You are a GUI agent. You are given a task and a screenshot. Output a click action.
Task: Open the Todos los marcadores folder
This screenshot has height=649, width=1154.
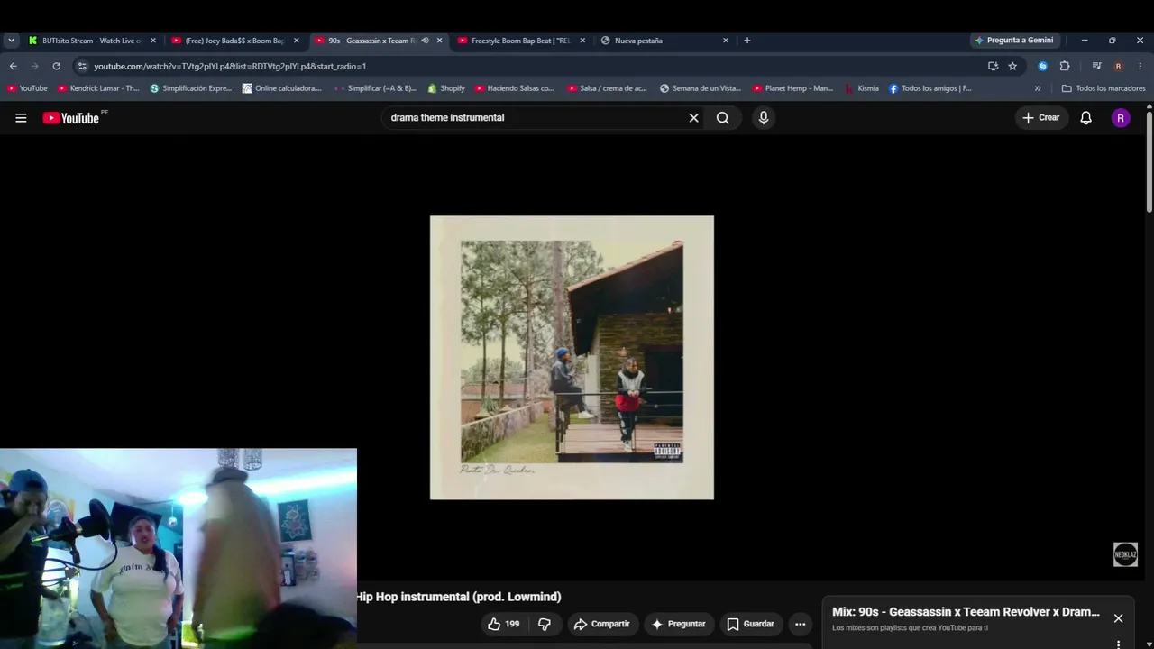[x=1104, y=88]
